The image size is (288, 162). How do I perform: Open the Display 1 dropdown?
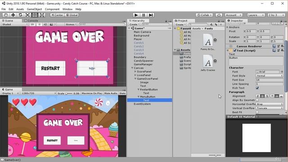[x=10, y=93]
